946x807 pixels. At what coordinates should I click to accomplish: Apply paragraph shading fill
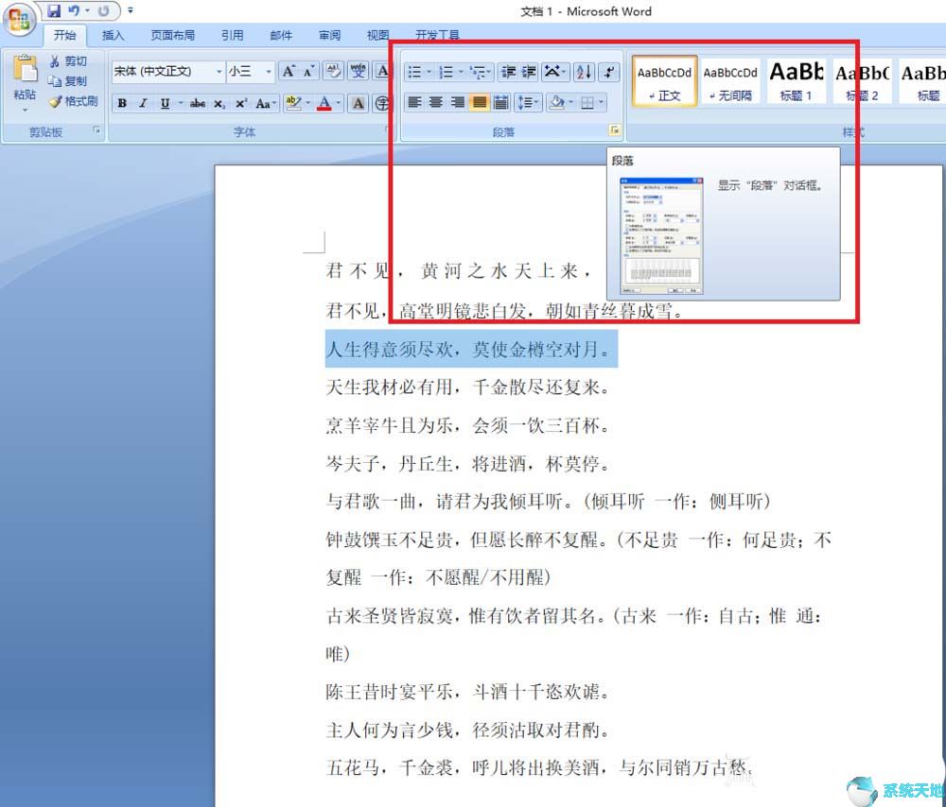pos(556,102)
